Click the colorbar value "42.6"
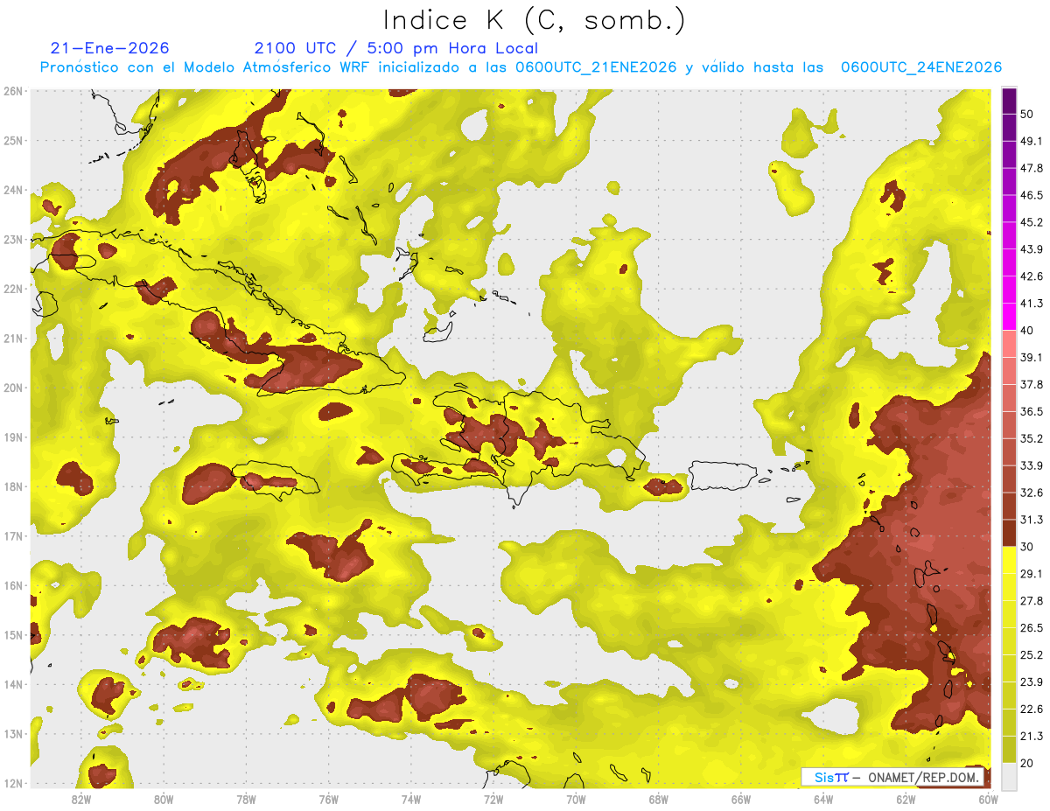 click(1031, 276)
